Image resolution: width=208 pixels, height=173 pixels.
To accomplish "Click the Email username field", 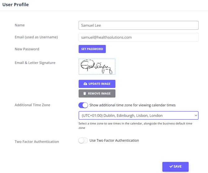I will 138,37.
